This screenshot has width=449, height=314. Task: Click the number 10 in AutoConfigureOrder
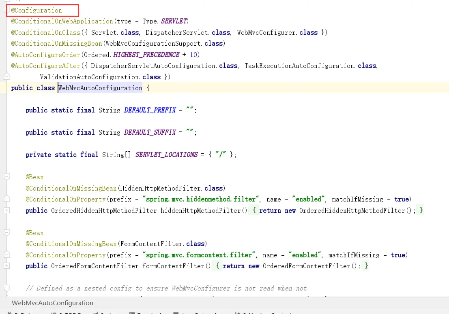(193, 55)
